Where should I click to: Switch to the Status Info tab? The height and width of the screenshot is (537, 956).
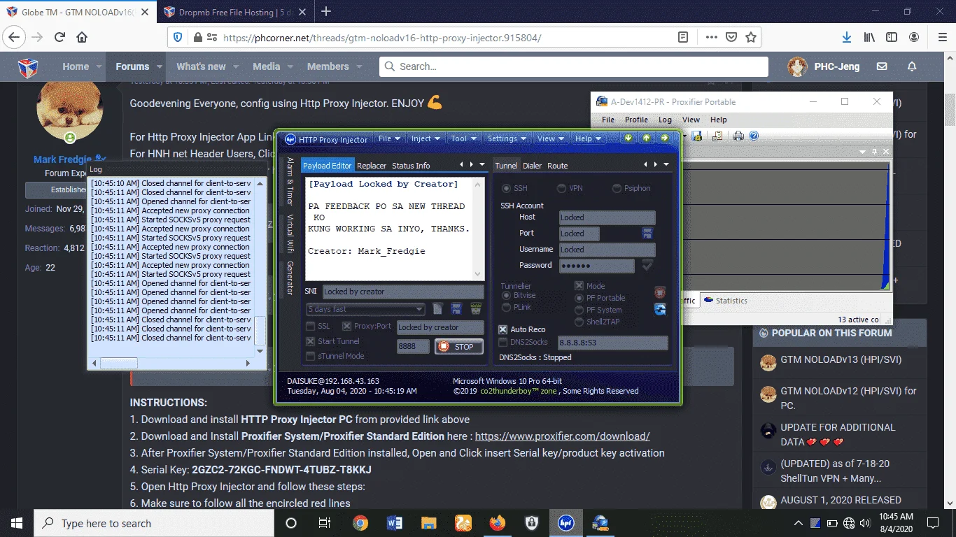click(x=411, y=166)
